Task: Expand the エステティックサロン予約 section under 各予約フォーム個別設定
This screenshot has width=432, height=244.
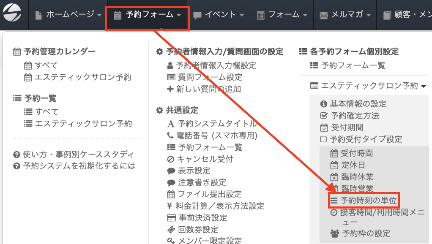Action: (368, 86)
